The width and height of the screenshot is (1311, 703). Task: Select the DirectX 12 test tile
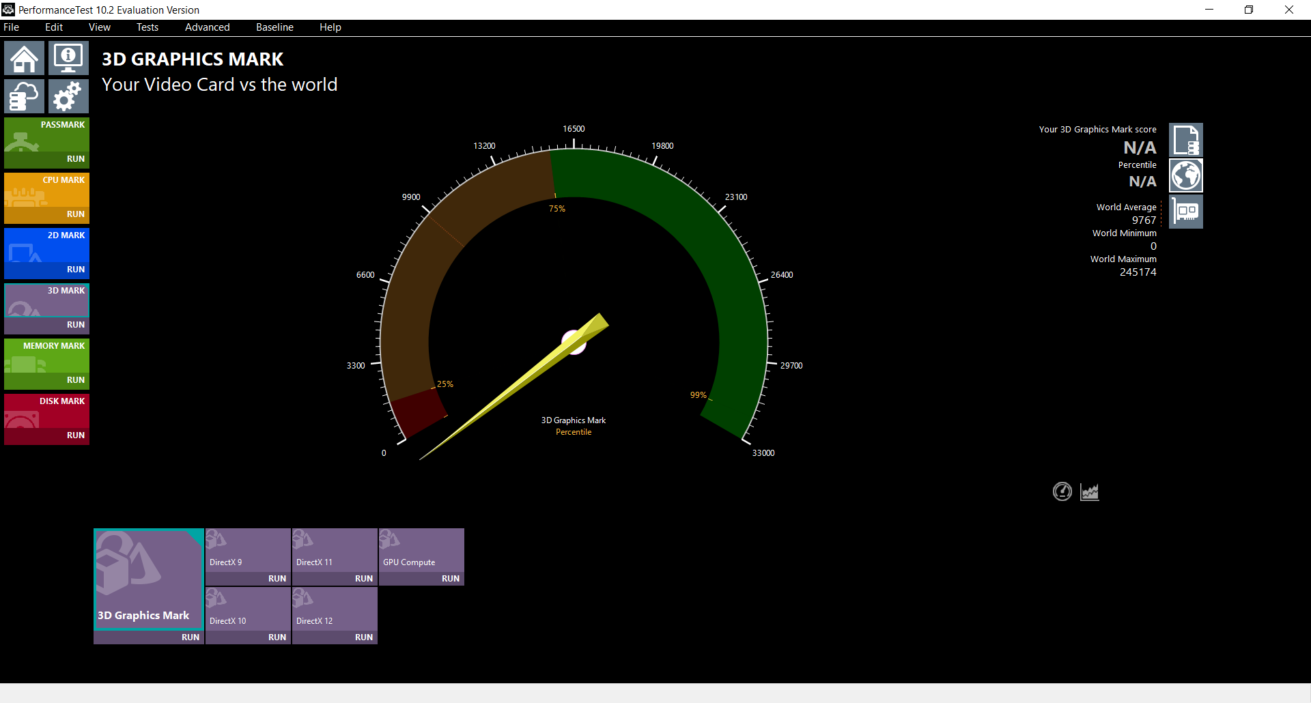point(335,608)
